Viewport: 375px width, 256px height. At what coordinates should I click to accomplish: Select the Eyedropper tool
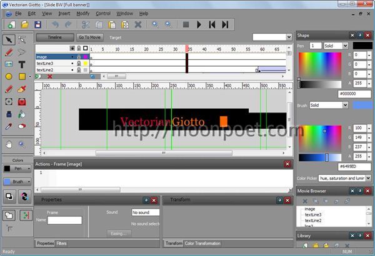9,126
